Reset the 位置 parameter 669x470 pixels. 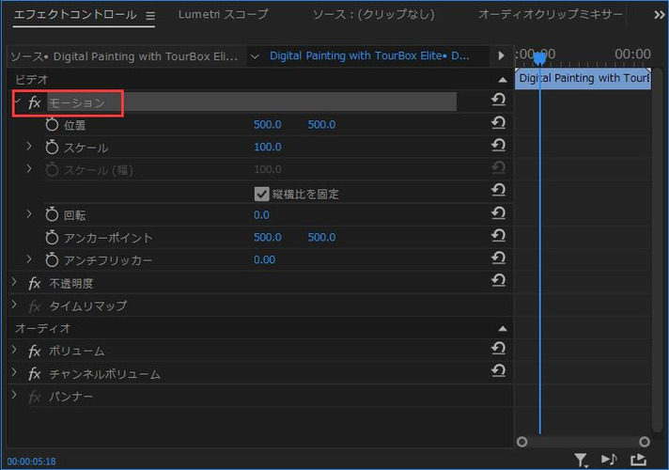click(x=498, y=123)
